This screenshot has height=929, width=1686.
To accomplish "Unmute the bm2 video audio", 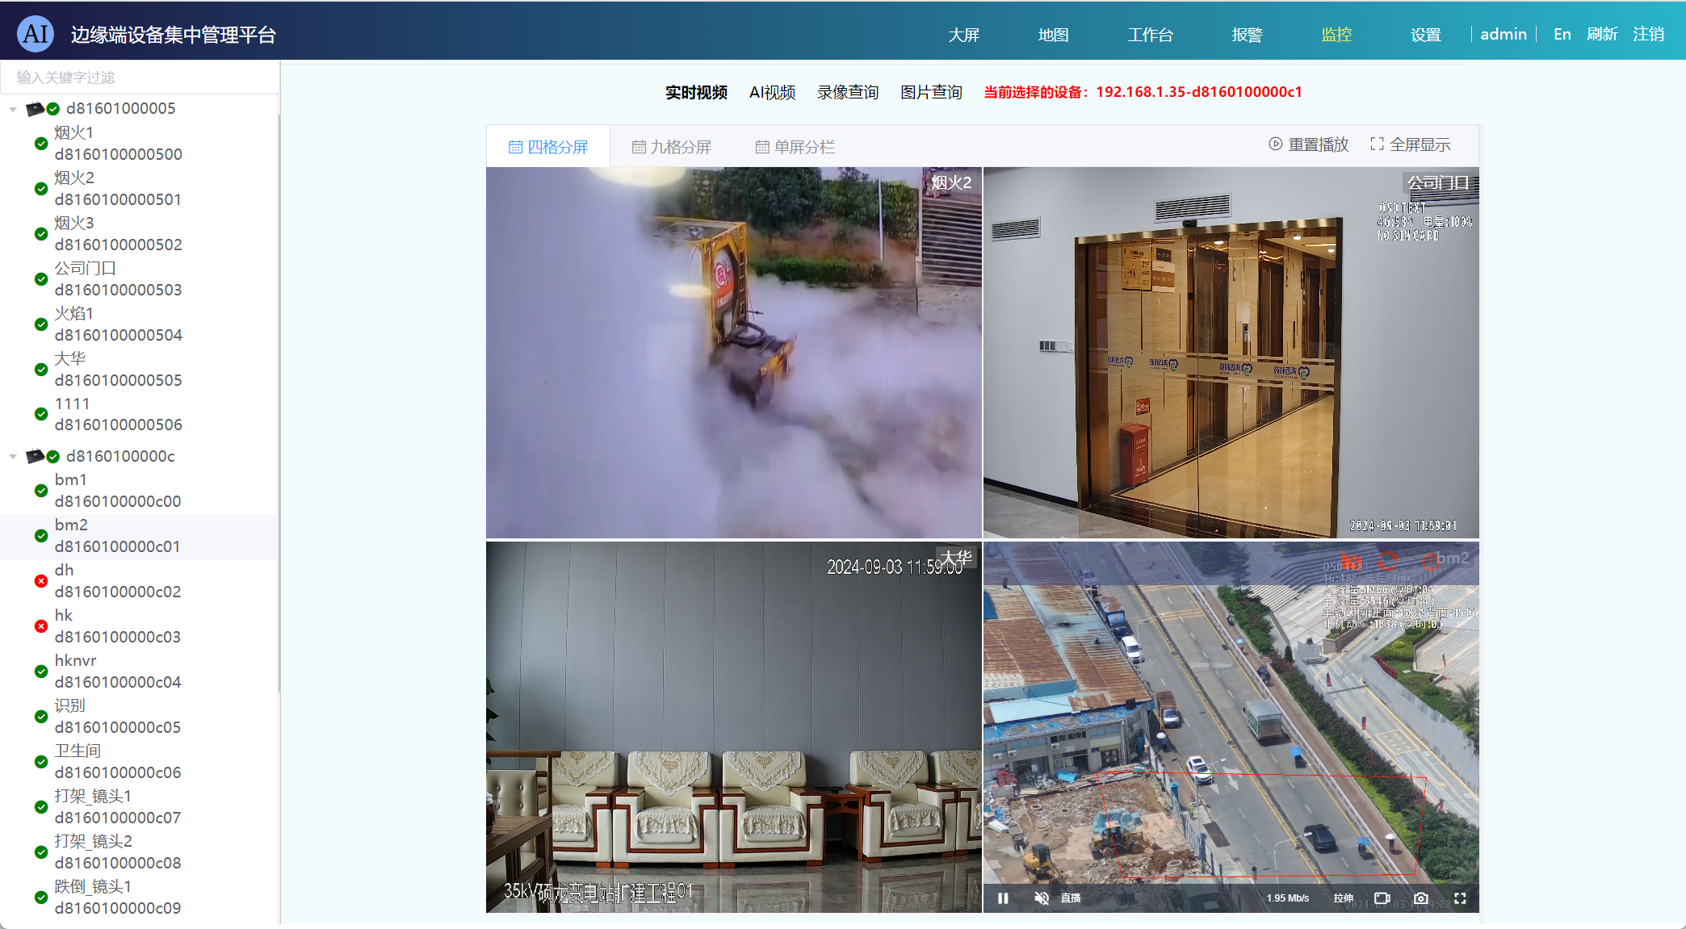I will point(1042,898).
